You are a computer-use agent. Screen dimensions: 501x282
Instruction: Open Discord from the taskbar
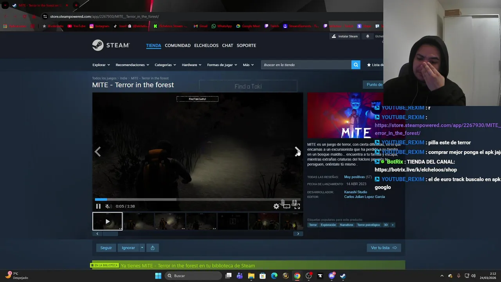(x=332, y=276)
